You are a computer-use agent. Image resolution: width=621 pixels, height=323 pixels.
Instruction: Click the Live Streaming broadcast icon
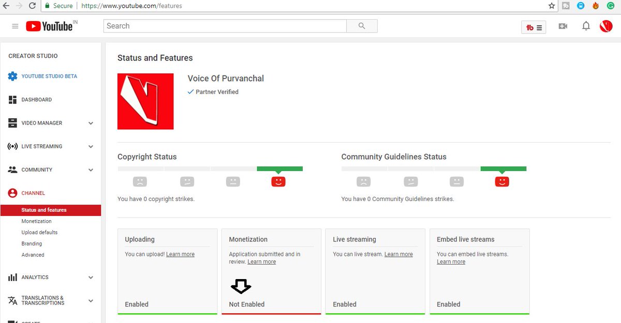pos(12,146)
